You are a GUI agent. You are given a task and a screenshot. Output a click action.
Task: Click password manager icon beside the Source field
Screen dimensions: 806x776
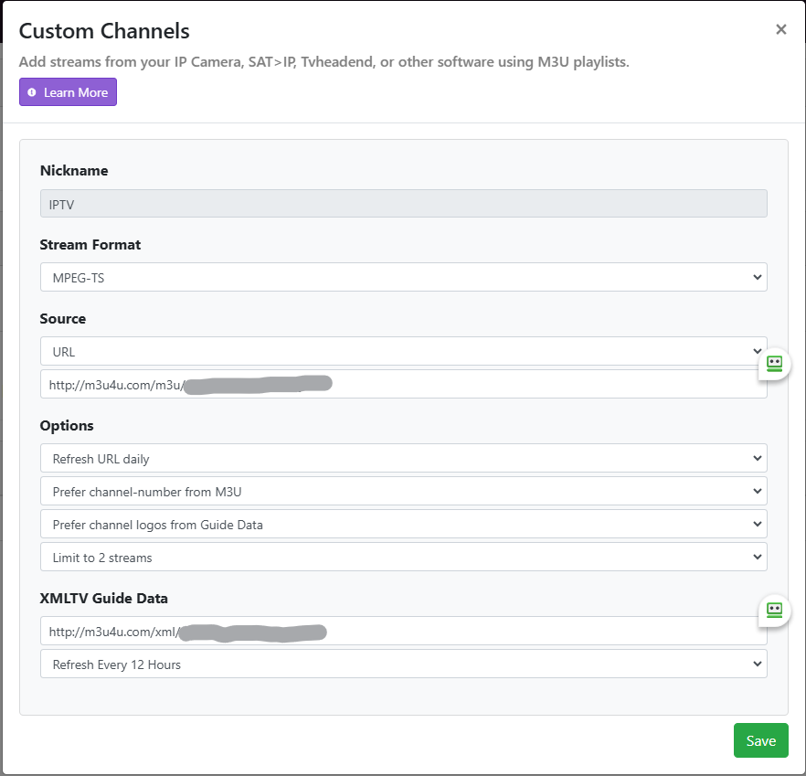click(x=774, y=364)
